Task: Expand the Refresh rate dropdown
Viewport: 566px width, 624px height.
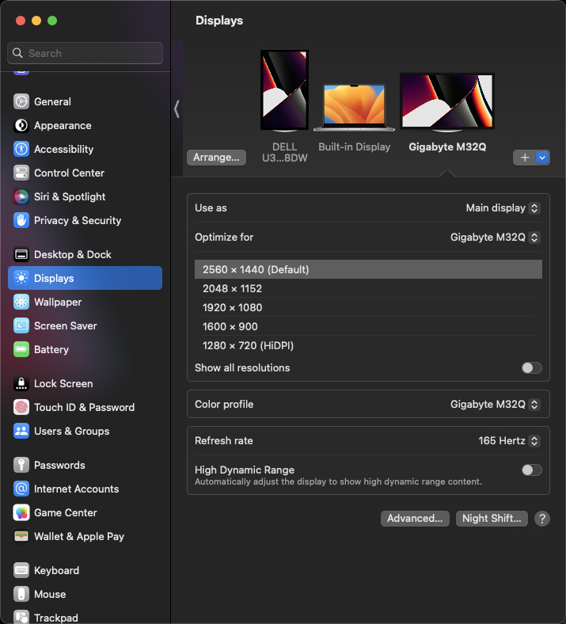Action: tap(509, 440)
